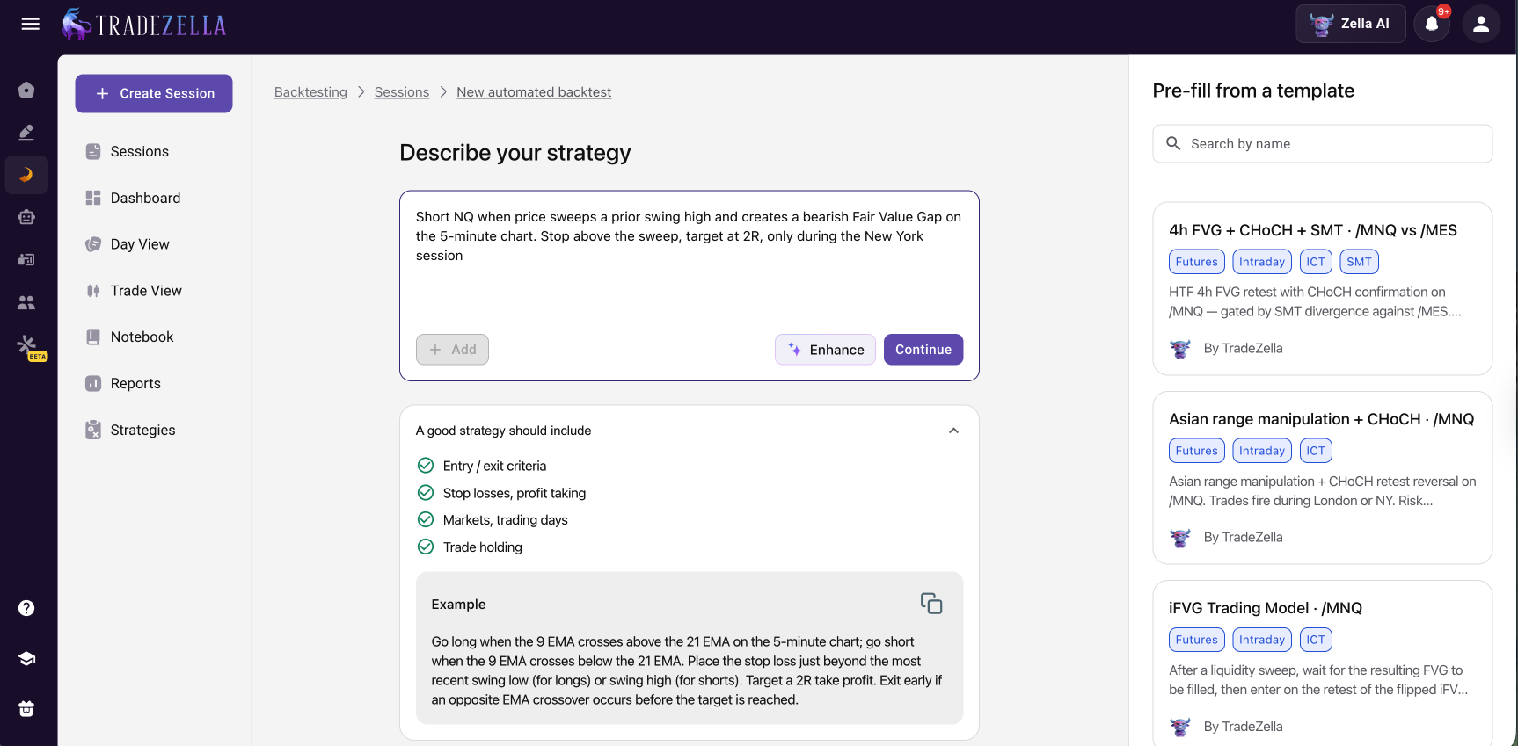Click 'Describe your strategy' heading

coord(515,153)
